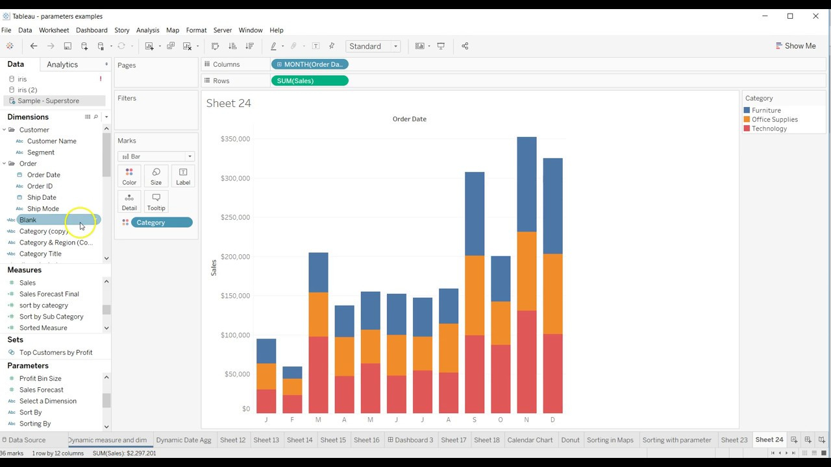Click the Show Me button
Viewport: 831px width, 467px height.
point(795,46)
